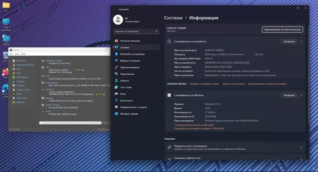Select the Firefox desktop shortcut

click(x=5, y=72)
